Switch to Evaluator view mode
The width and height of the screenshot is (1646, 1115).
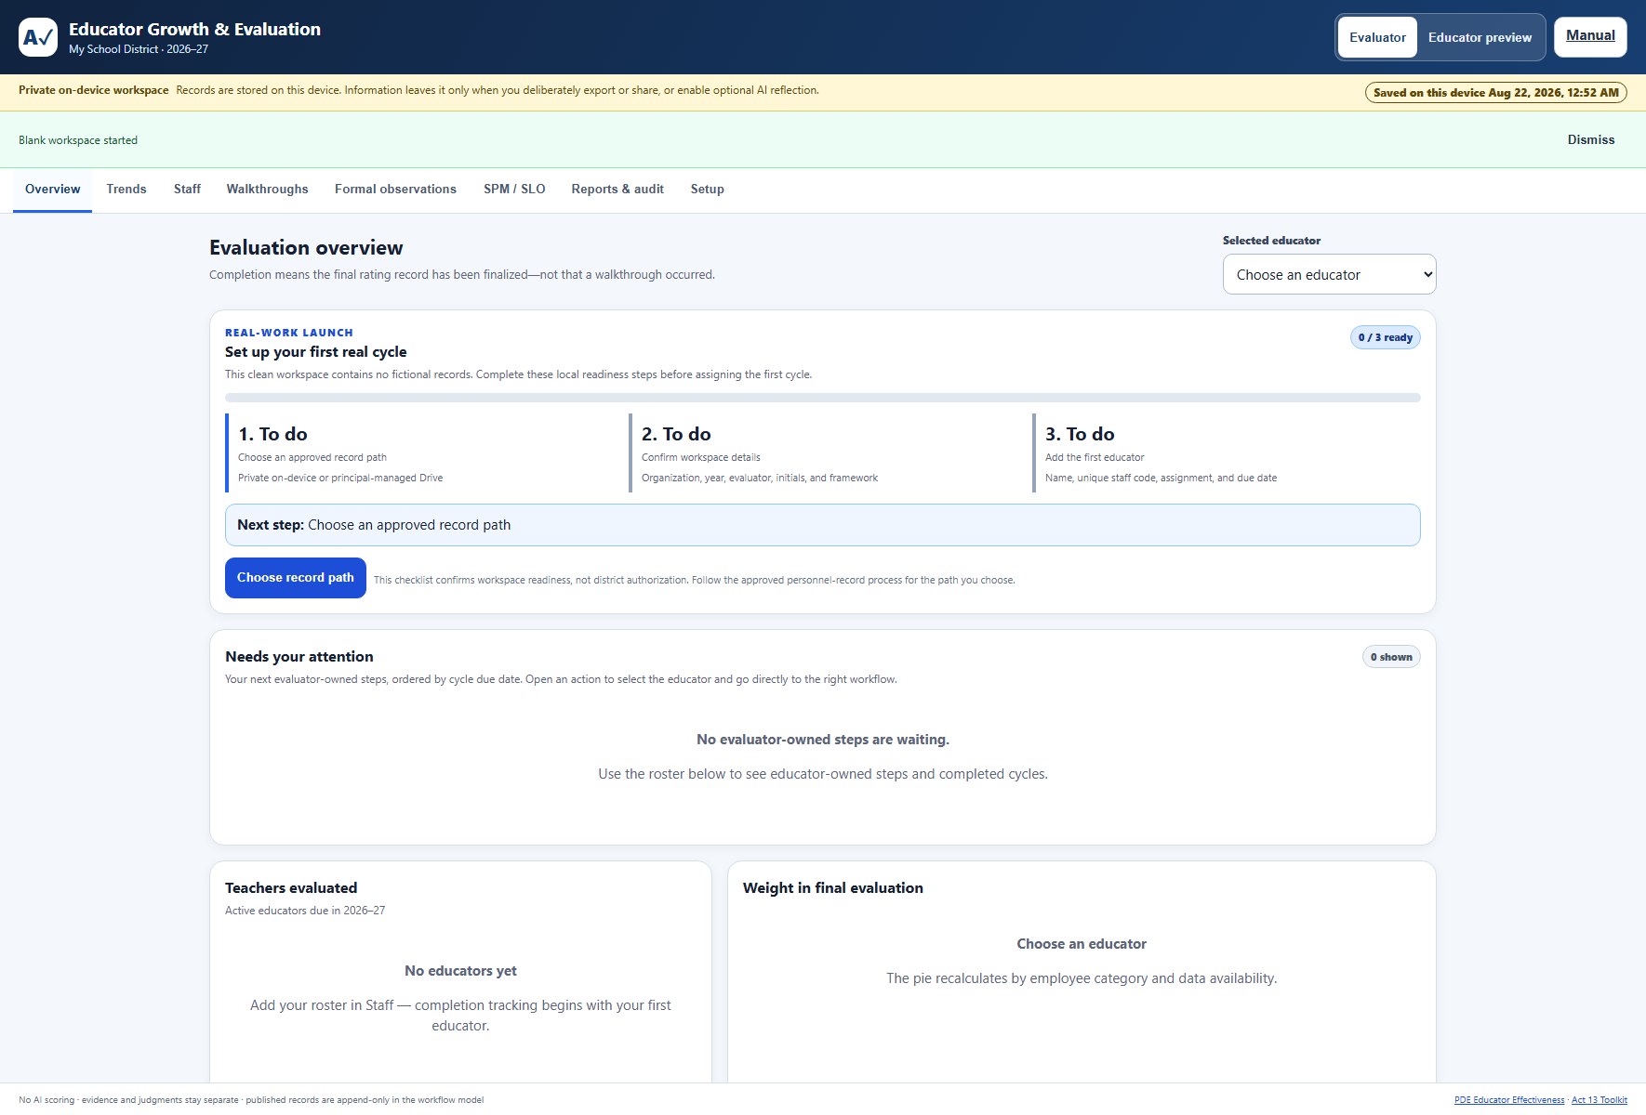(x=1377, y=37)
